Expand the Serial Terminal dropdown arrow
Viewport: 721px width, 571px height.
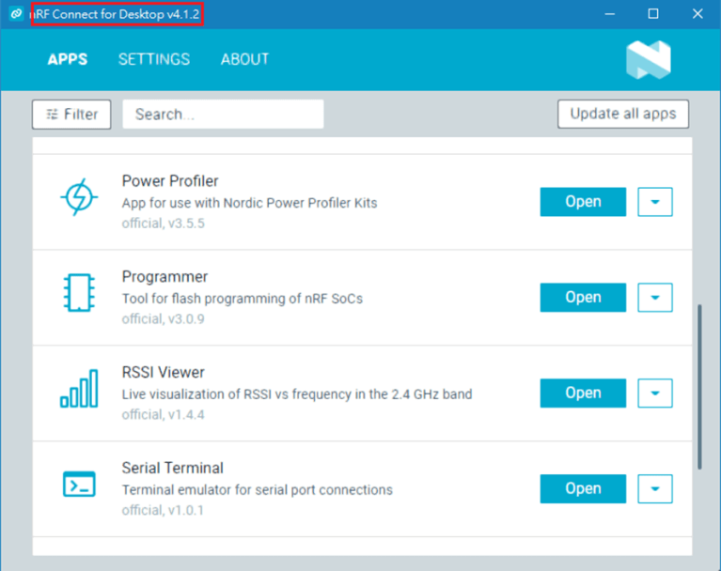[655, 489]
